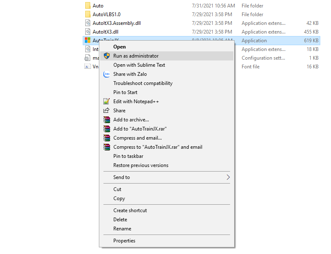Click the Share arrow icon
331x254 pixels.
coord(106,111)
